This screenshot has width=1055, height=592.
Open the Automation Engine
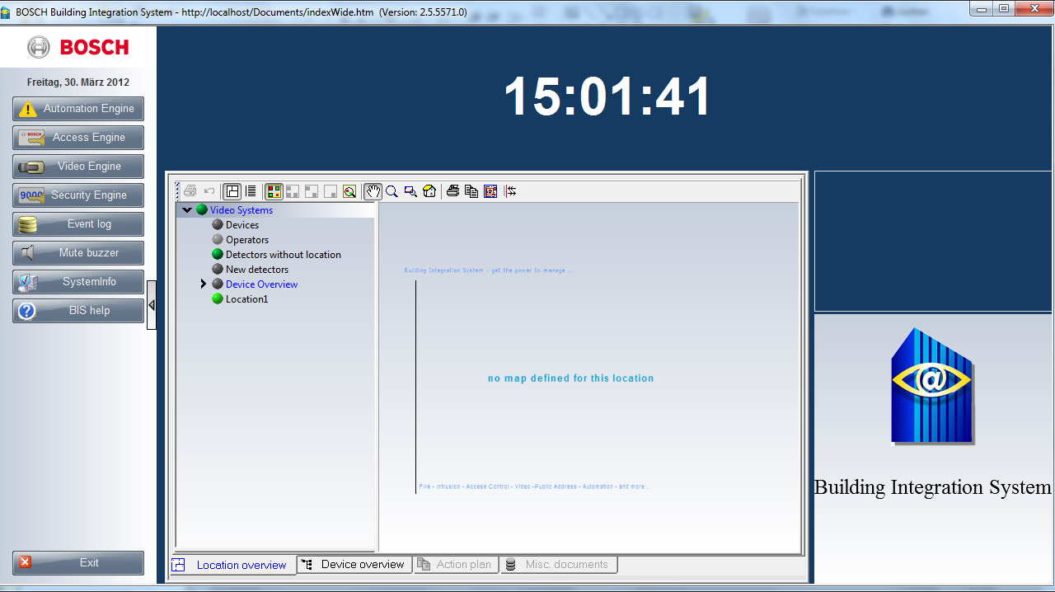click(78, 109)
